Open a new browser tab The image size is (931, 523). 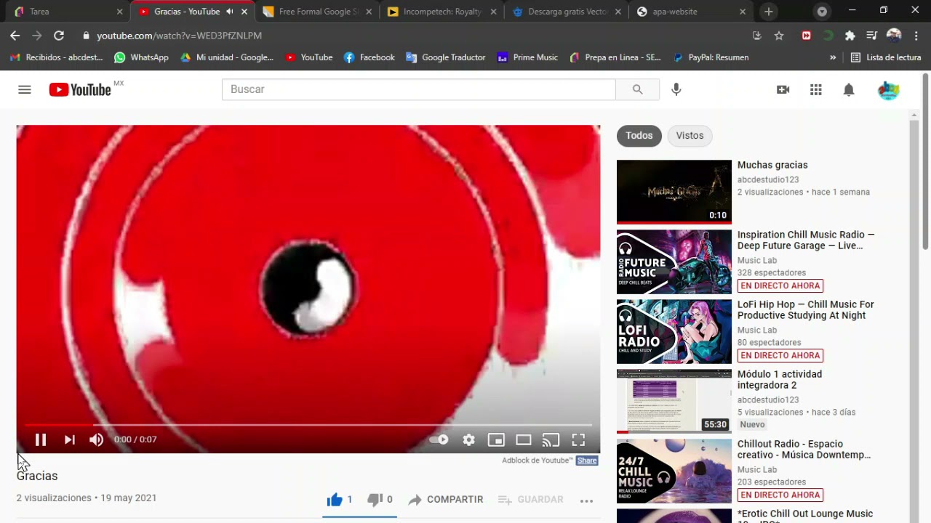[x=769, y=12]
